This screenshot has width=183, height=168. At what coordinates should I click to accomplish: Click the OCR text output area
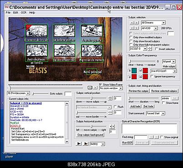point(149,129)
